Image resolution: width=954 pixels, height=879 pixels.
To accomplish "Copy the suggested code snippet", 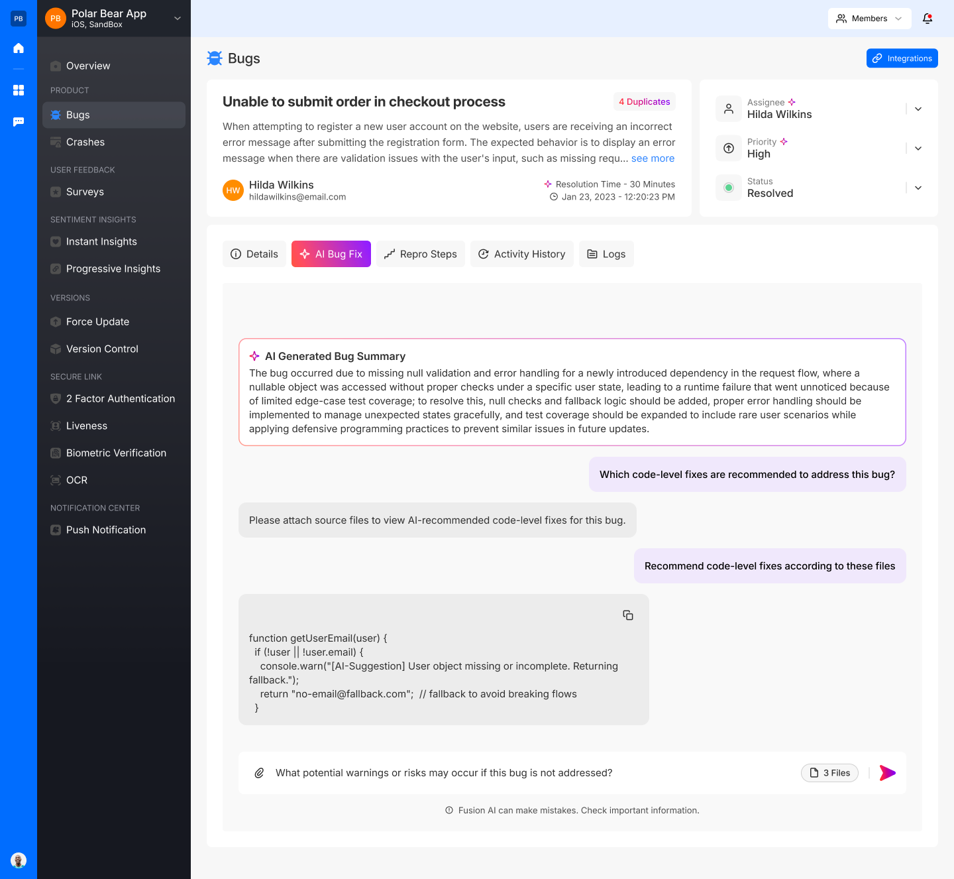I will point(628,615).
